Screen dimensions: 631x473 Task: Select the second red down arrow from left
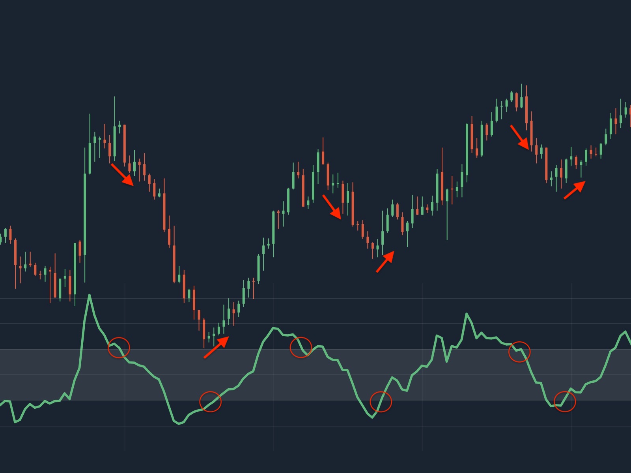tap(332, 207)
